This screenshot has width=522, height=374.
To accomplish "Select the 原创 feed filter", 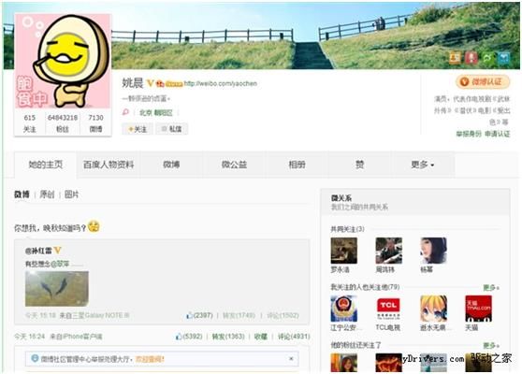I will pos(47,194).
